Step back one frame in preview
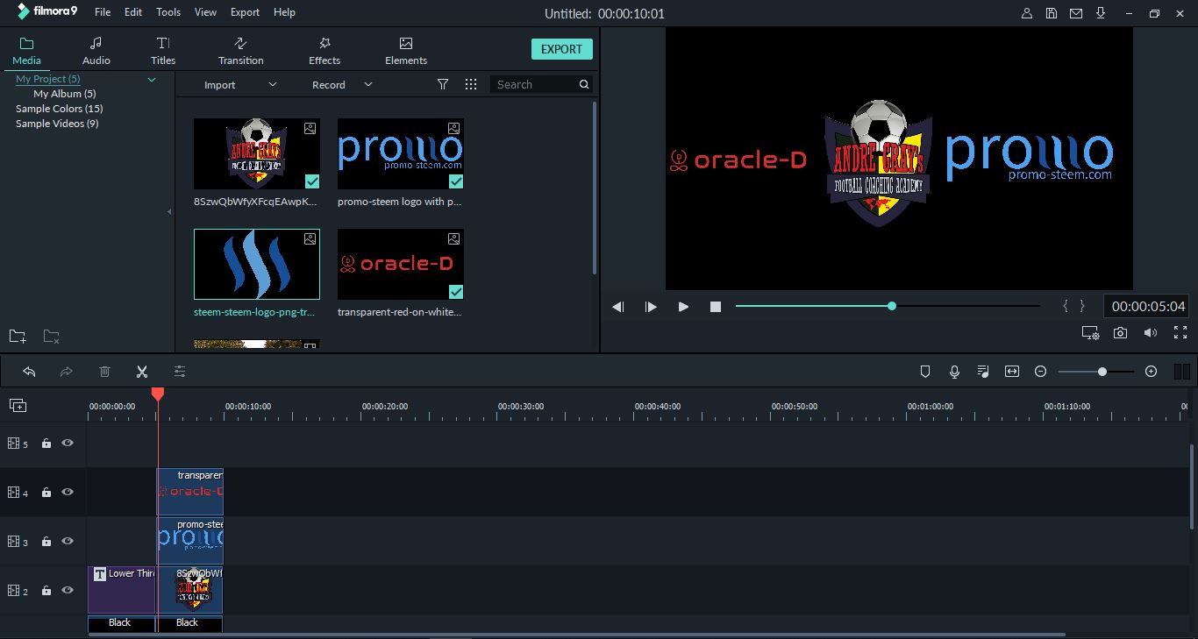 coord(618,307)
